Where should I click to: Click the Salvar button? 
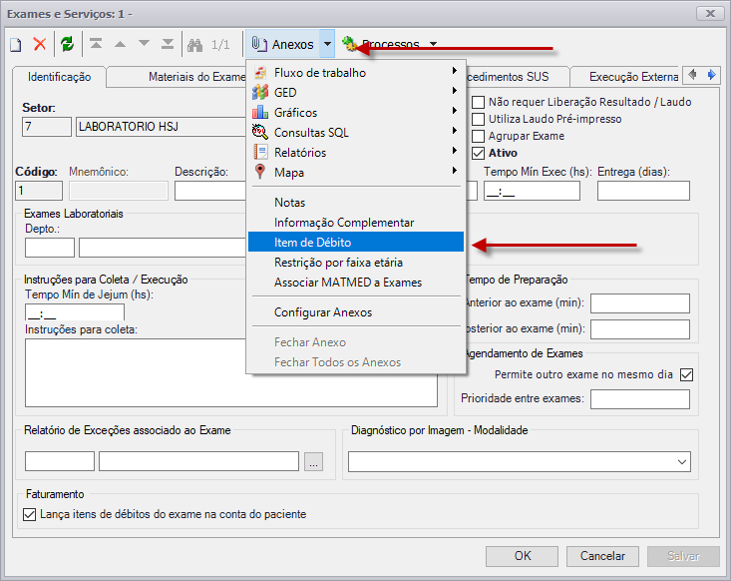click(683, 556)
